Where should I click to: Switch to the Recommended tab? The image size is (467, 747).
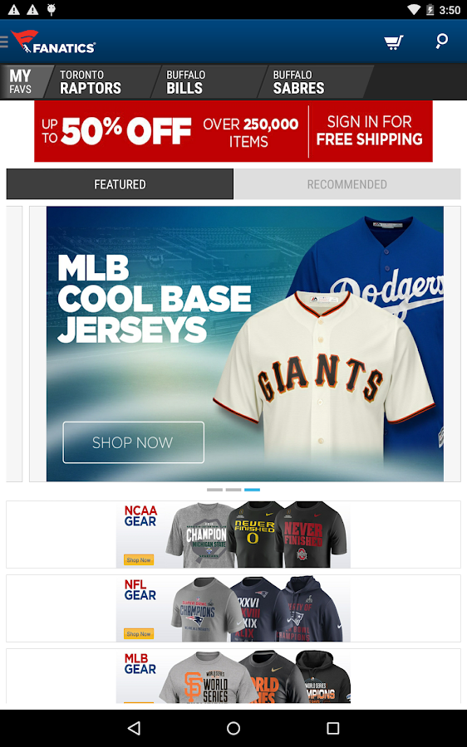point(347,184)
